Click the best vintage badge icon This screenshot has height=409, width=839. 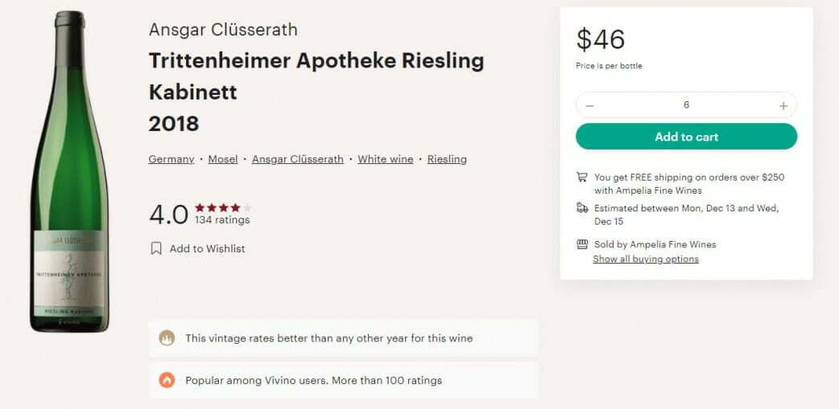pos(167,338)
